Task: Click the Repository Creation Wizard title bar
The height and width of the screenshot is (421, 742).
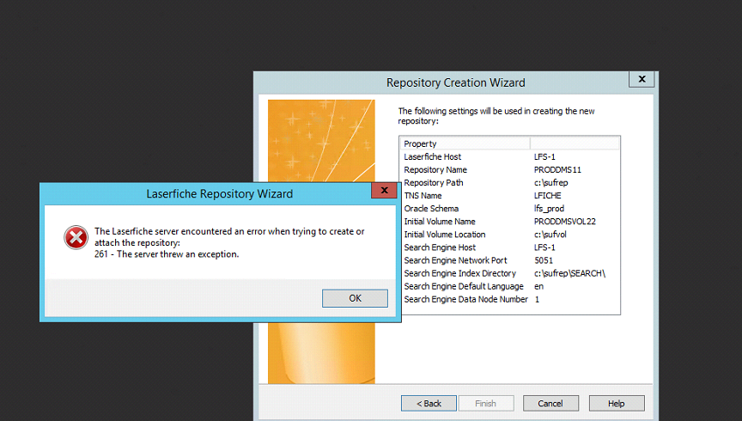Action: (x=455, y=82)
